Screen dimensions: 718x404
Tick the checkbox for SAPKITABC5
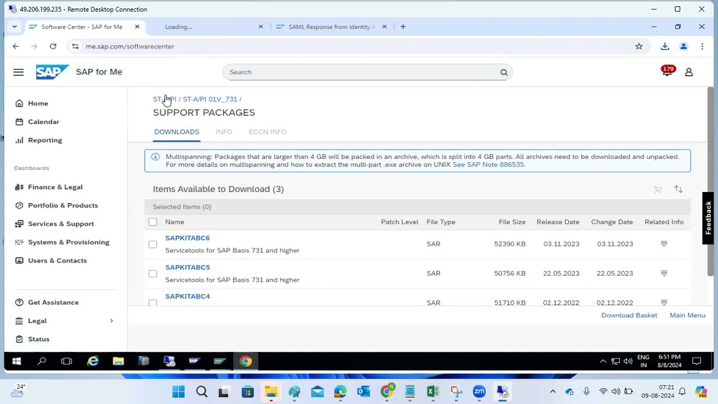tap(153, 273)
